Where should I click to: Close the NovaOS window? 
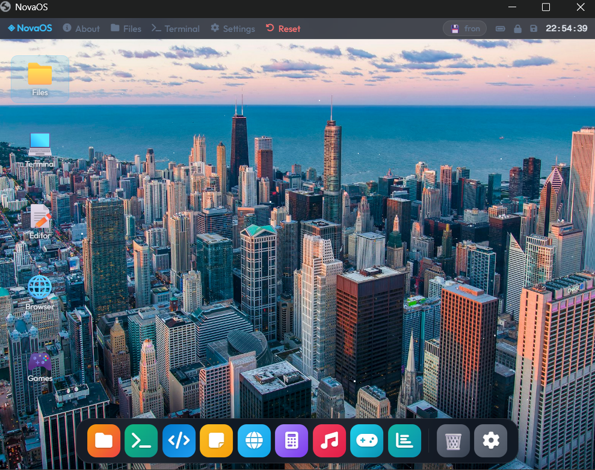click(581, 7)
